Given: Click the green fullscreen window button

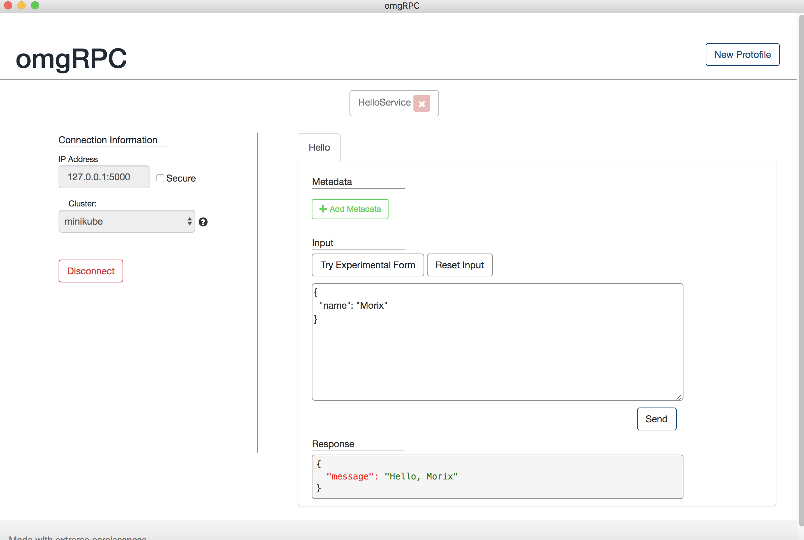Looking at the screenshot, I should [x=35, y=5].
